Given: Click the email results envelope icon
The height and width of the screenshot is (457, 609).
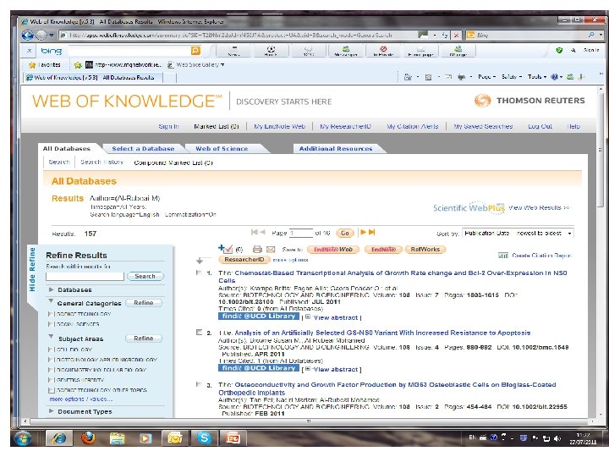Looking at the screenshot, I should point(271,249).
